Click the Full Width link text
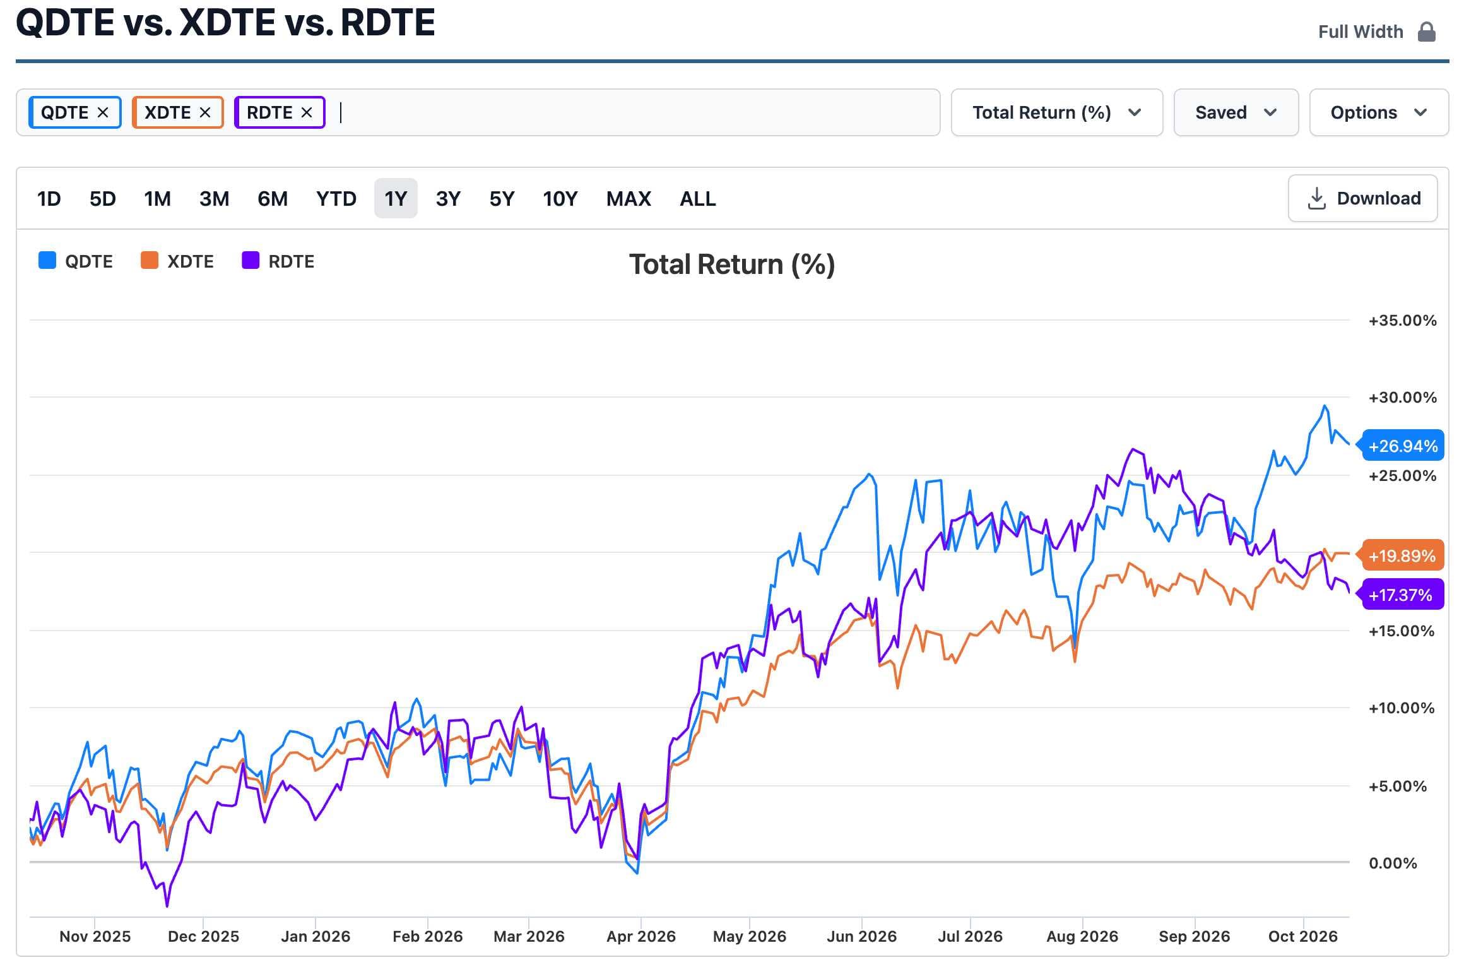This screenshot has height=967, width=1464. 1361,32
